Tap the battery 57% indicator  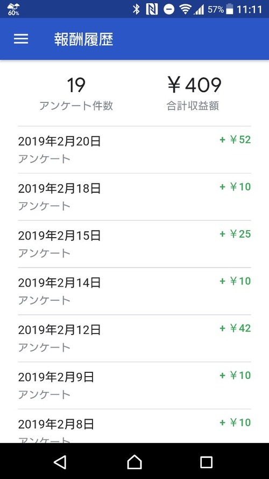pyautogui.click(x=221, y=10)
